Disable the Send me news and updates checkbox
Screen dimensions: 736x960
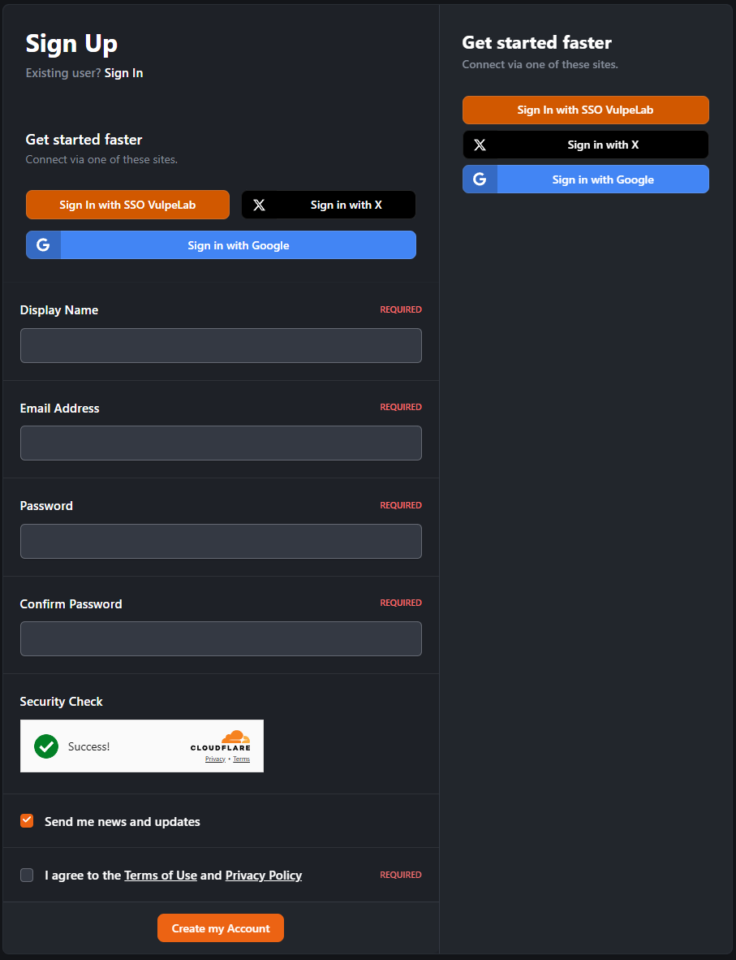tap(27, 821)
